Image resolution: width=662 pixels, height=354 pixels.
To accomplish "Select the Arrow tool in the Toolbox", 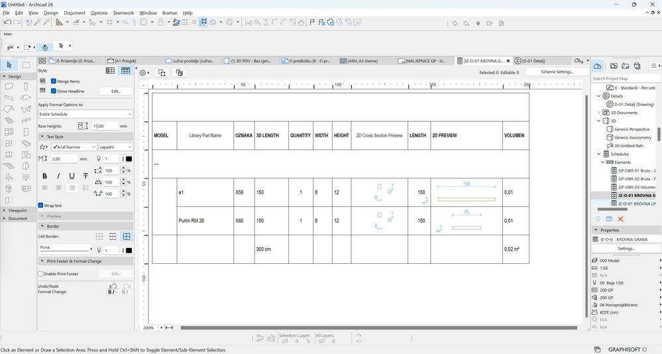I will tap(9, 65).
